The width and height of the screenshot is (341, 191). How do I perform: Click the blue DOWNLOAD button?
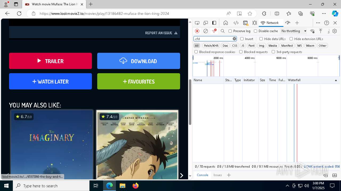(139, 61)
